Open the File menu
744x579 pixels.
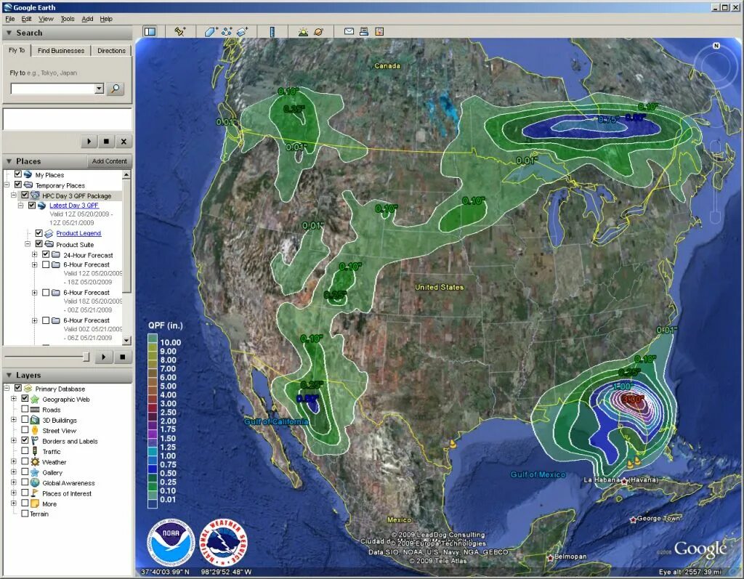10,19
